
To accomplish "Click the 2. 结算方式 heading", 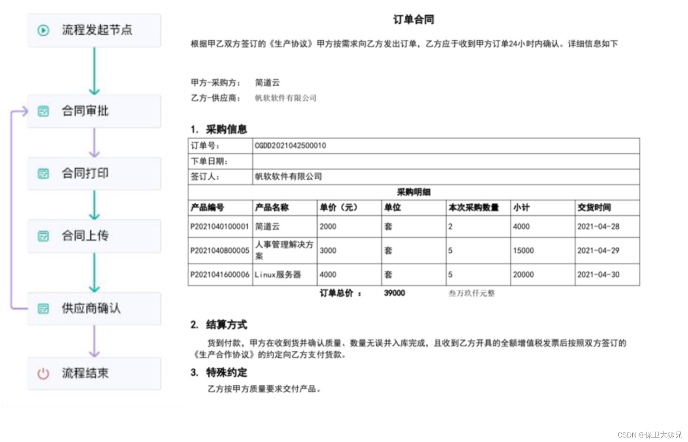I will click(x=219, y=325).
